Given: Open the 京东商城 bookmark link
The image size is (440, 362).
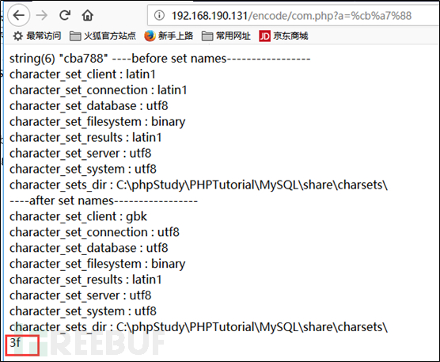Looking at the screenshot, I should (x=283, y=36).
